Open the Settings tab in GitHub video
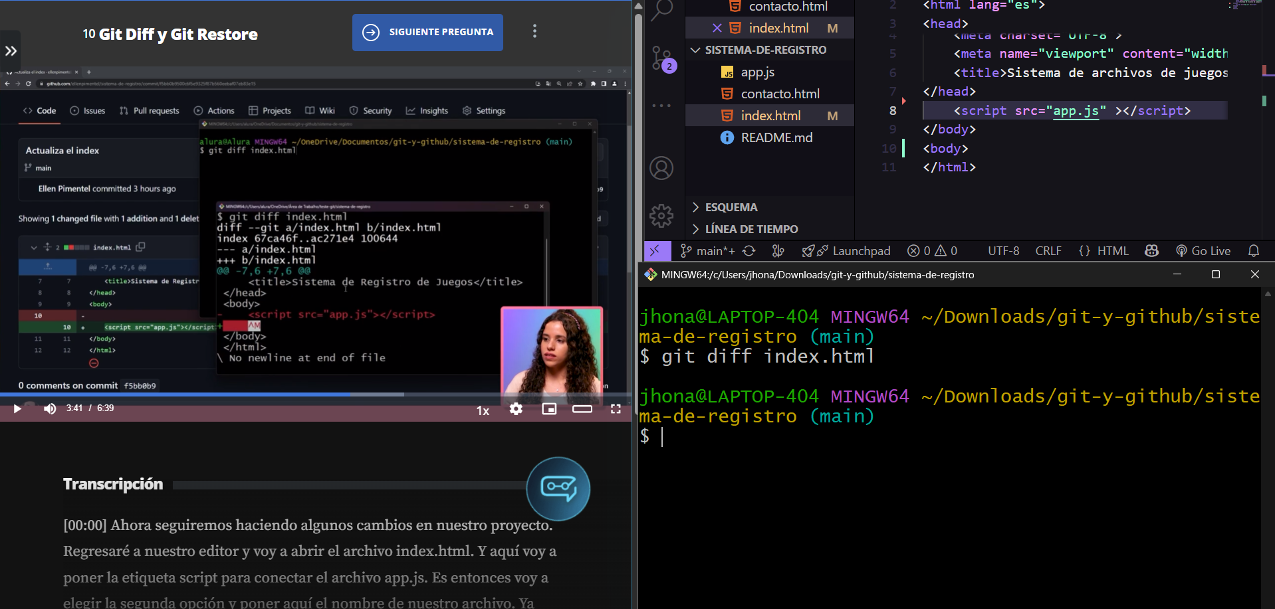This screenshot has width=1275, height=609. click(484, 111)
